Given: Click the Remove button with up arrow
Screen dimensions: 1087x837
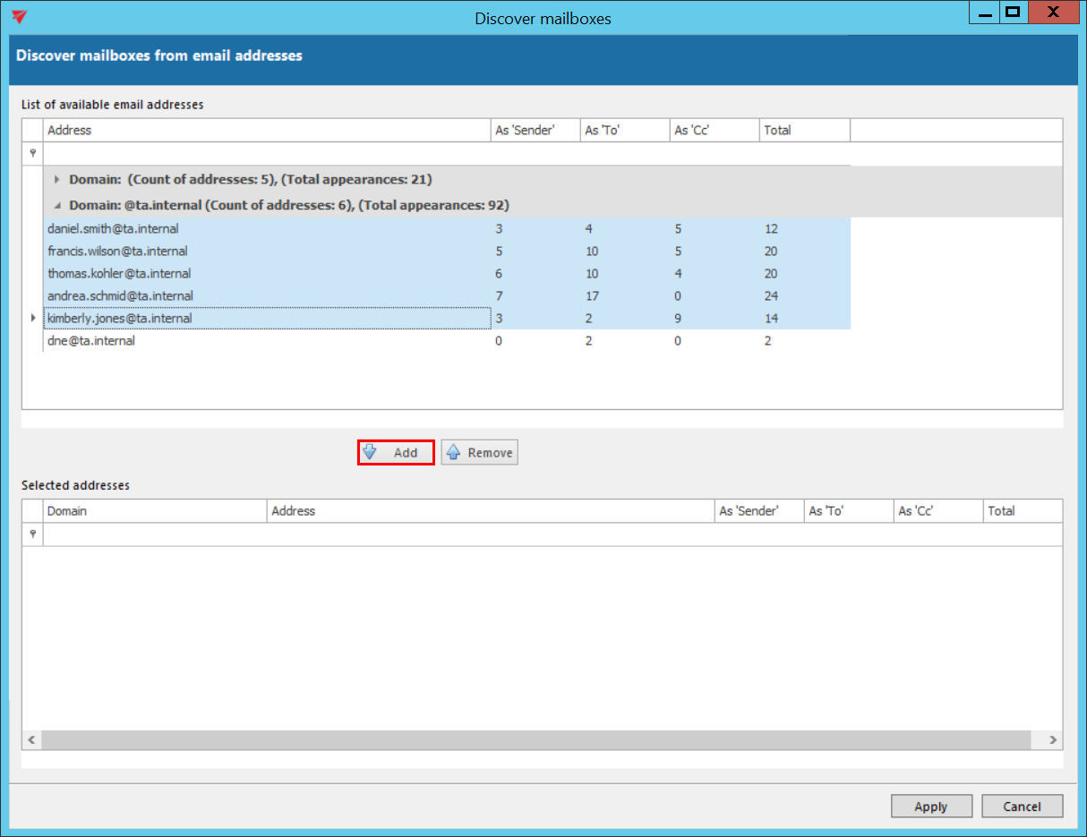Looking at the screenshot, I should coord(479,453).
